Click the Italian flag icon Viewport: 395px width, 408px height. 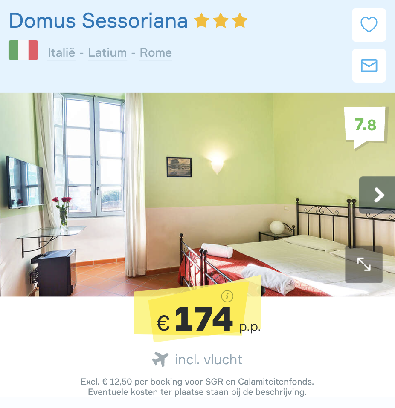click(23, 50)
